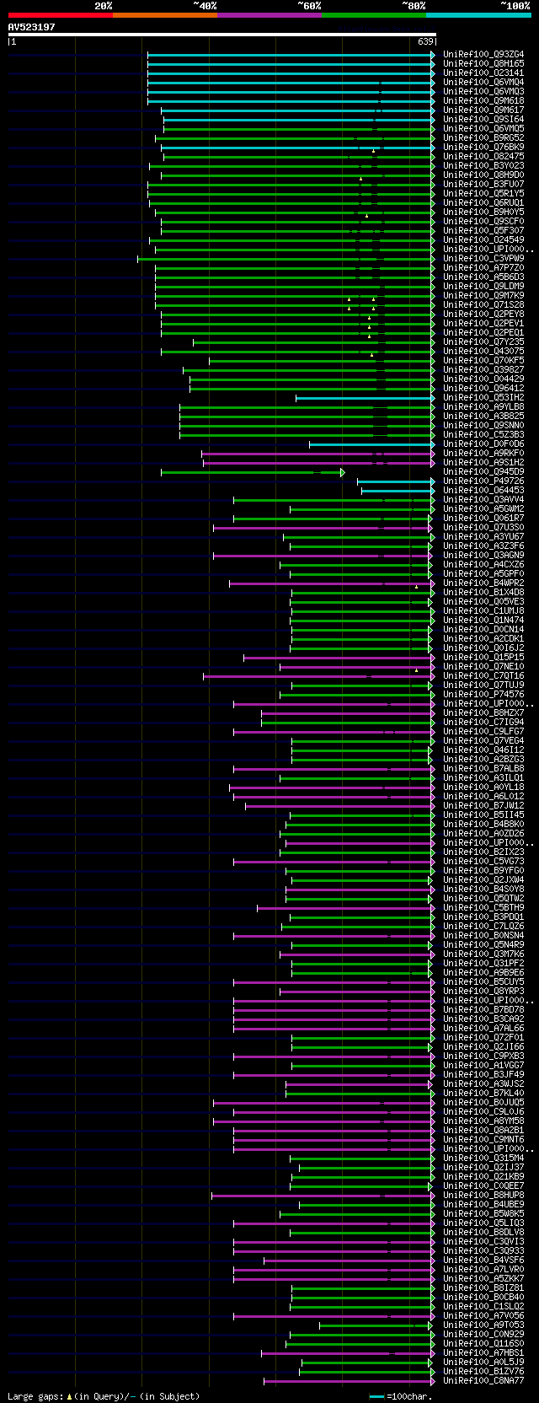Click the purple ~60% identity legend segment
The width and height of the screenshot is (539, 1403).
[269, 15]
